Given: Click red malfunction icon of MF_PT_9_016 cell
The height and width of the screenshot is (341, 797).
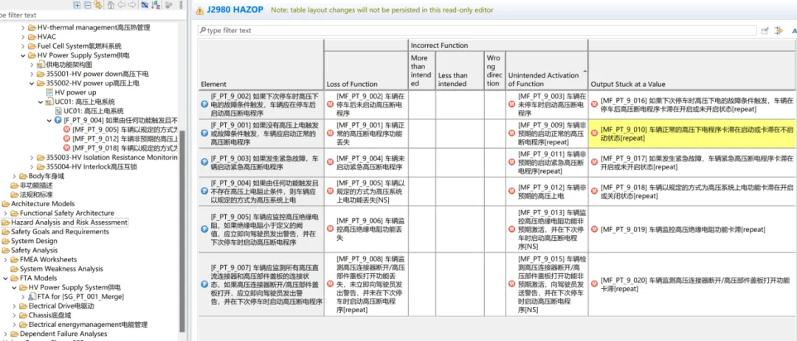Looking at the screenshot, I should click(x=594, y=105).
